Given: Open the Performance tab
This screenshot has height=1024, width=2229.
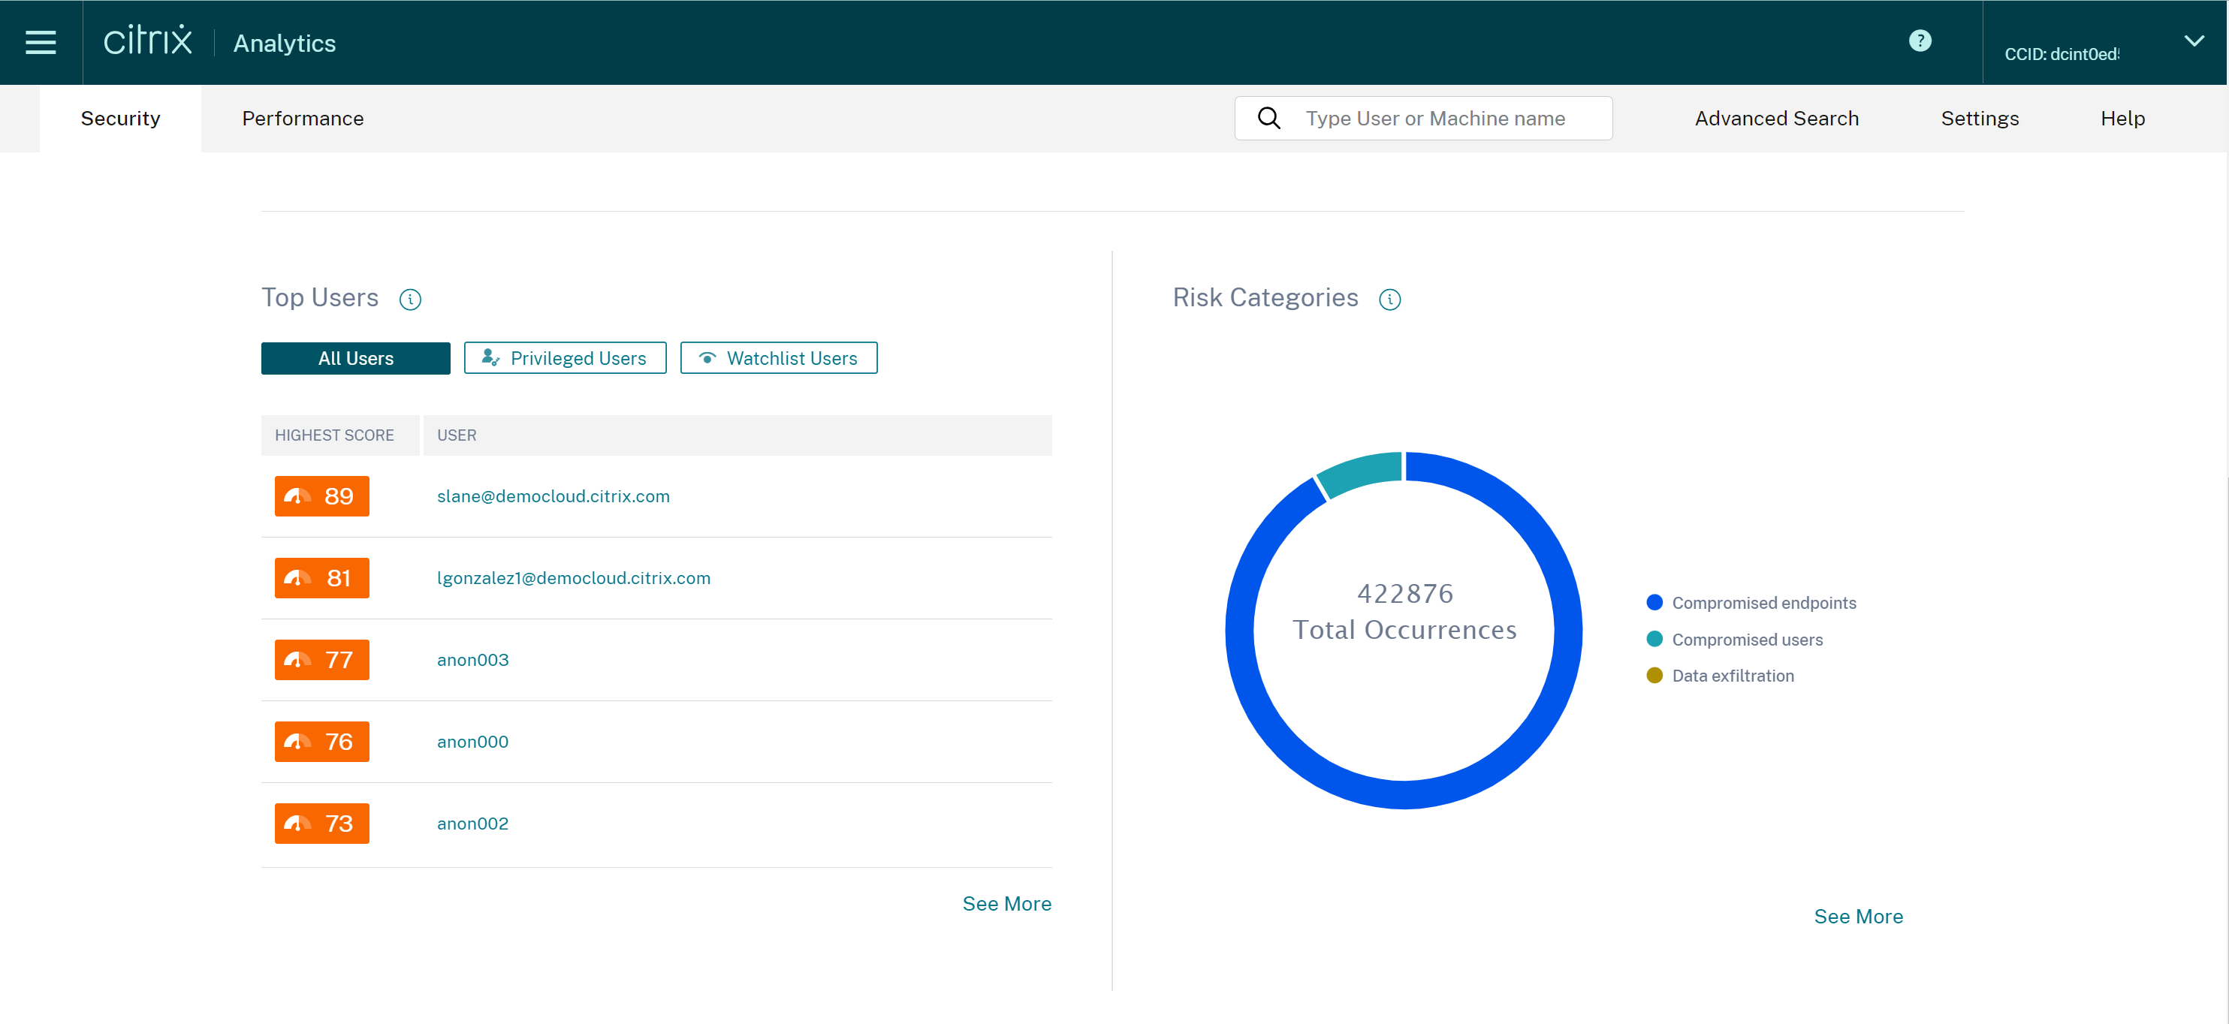Looking at the screenshot, I should tap(303, 119).
